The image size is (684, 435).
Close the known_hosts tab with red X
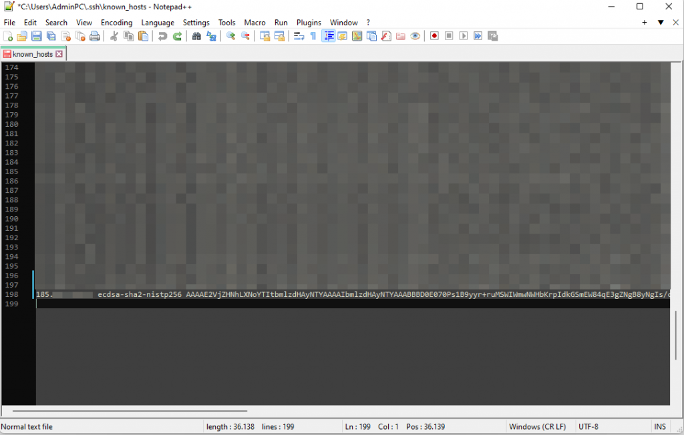coord(59,54)
